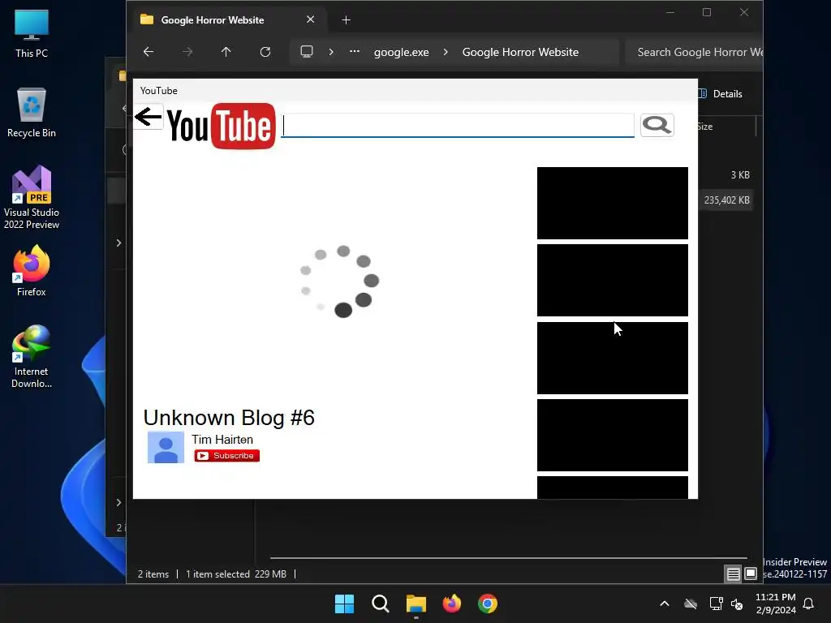Click the loading spinner in the video area
This screenshot has width=831, height=623.
(340, 281)
